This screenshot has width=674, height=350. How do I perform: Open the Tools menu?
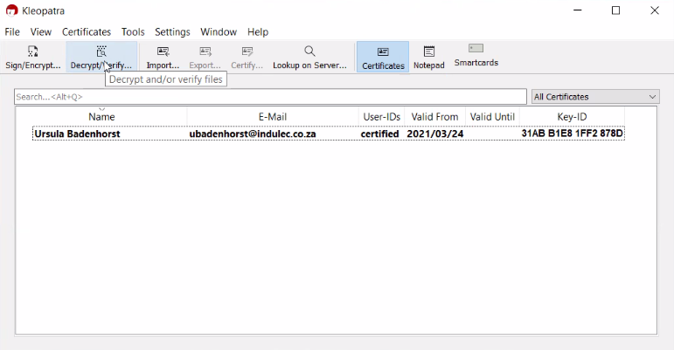pyautogui.click(x=133, y=32)
